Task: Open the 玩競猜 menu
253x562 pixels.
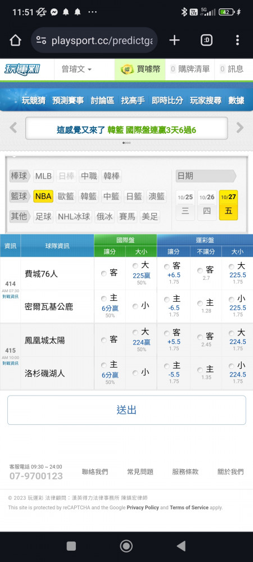Action: [x=34, y=101]
